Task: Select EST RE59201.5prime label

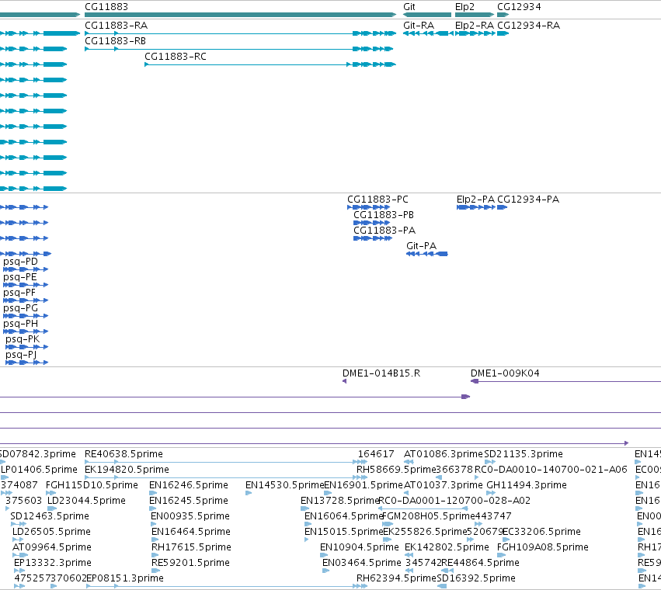Action: pyautogui.click(x=190, y=563)
